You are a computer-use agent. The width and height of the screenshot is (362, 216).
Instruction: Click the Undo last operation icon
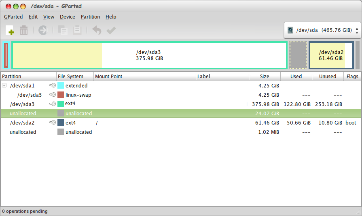point(96,30)
